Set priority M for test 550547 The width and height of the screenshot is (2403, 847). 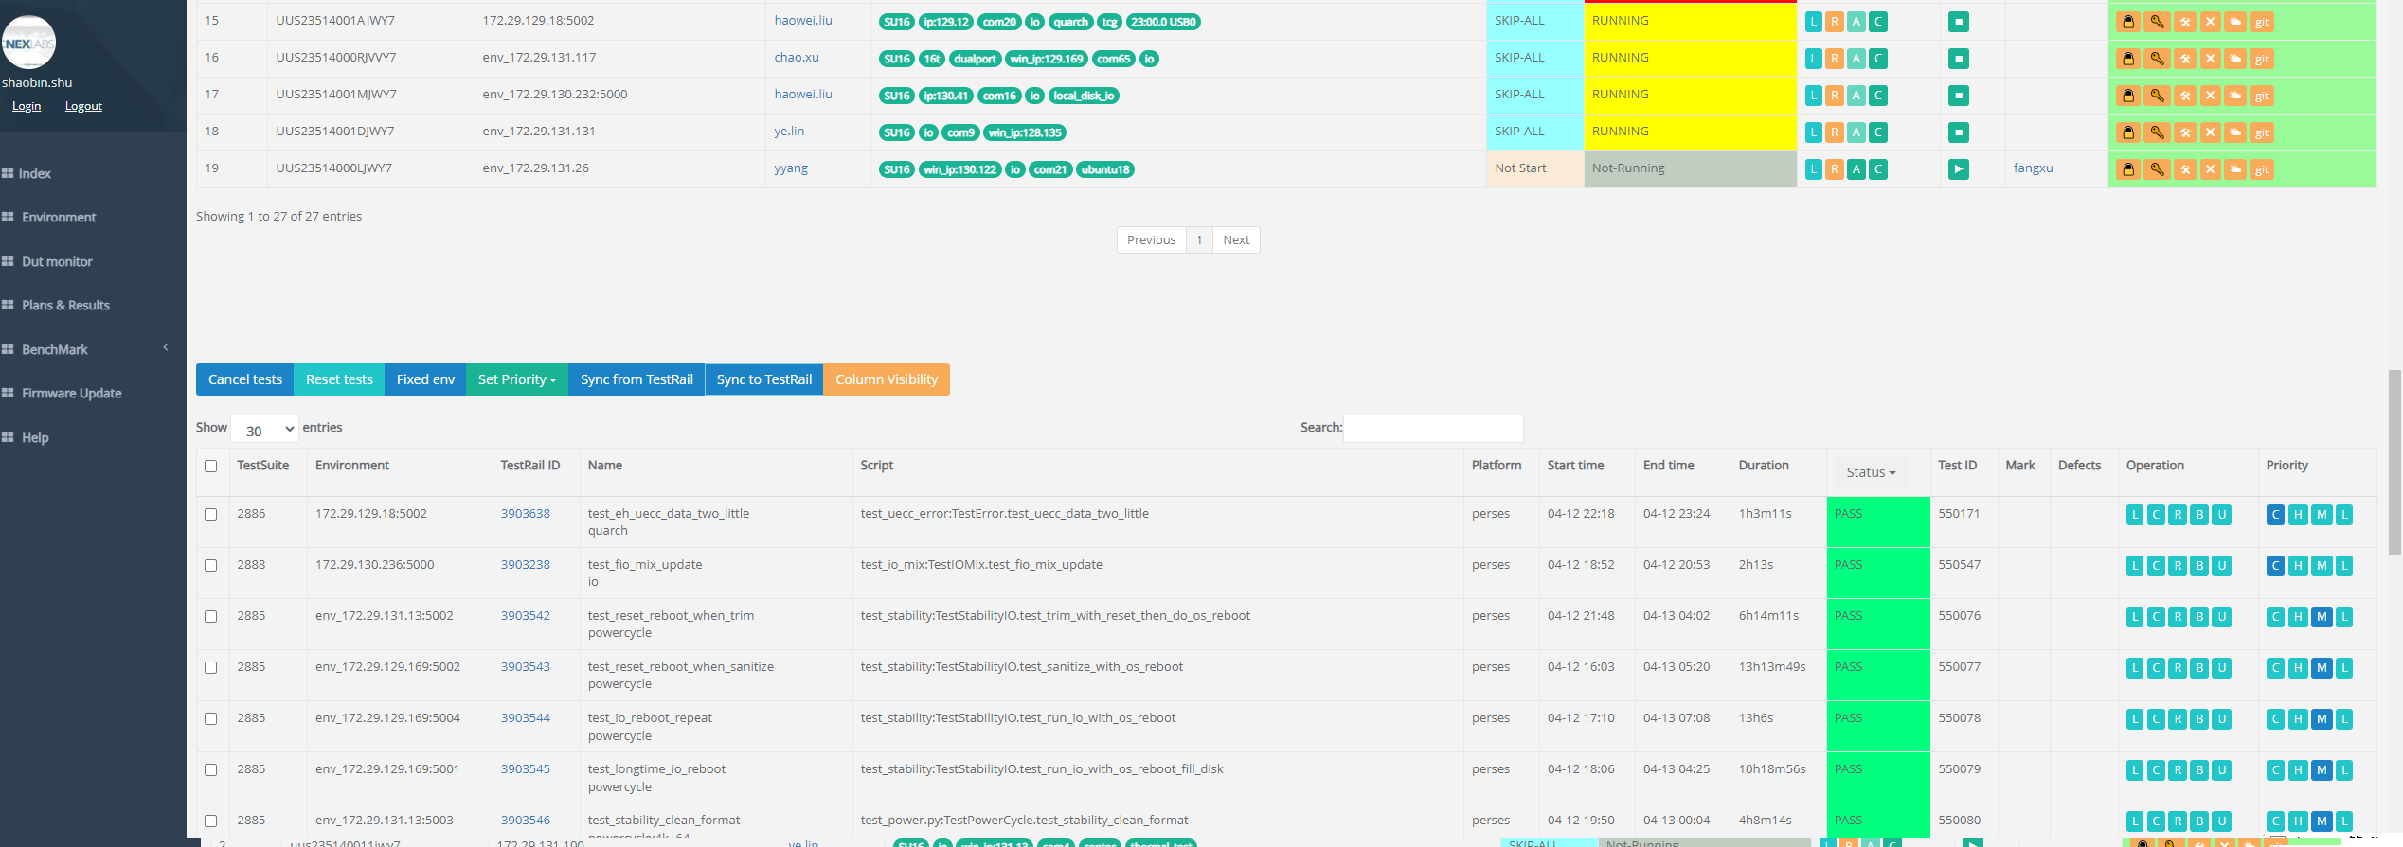(2322, 566)
